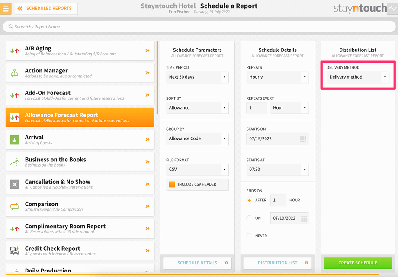The height and width of the screenshot is (277, 398).
Task: Open the Starts On calendar picker icon
Action: coord(303,139)
